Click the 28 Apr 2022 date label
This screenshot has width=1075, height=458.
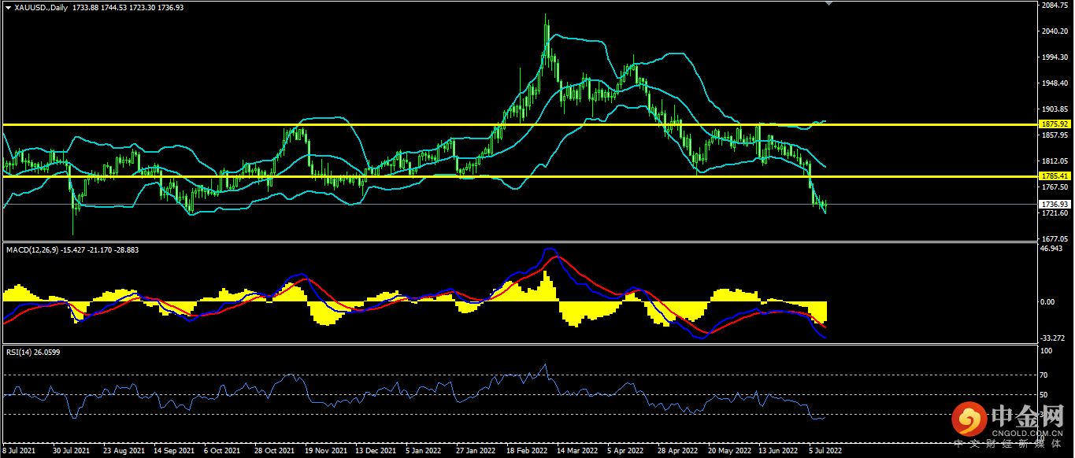click(678, 452)
